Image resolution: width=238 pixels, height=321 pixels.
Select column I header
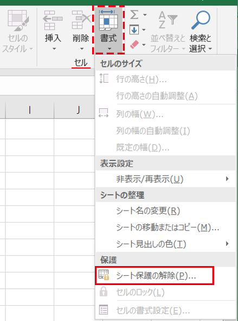(x=30, y=110)
